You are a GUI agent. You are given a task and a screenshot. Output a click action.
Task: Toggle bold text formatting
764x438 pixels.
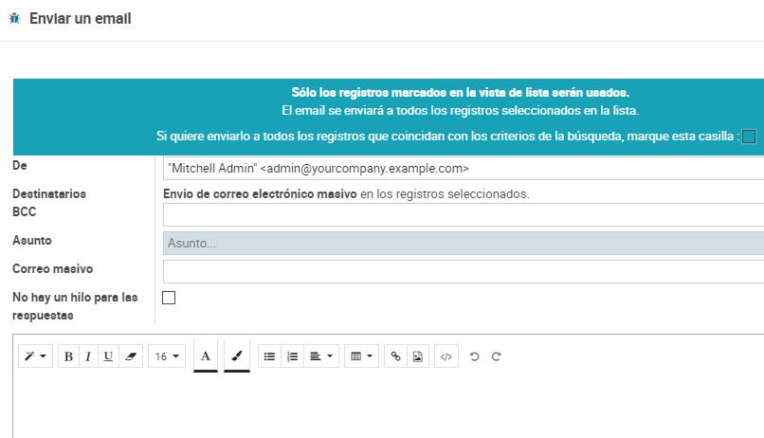(x=68, y=356)
